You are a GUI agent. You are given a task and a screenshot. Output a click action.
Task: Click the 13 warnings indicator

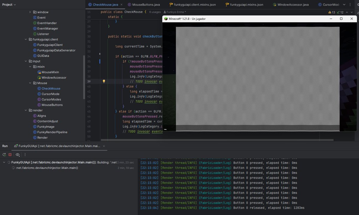coord(332,12)
